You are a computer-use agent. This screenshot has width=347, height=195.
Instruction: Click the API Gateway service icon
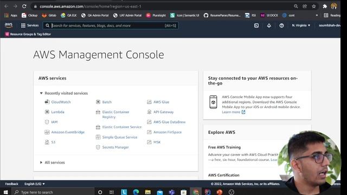[x=149, y=112]
